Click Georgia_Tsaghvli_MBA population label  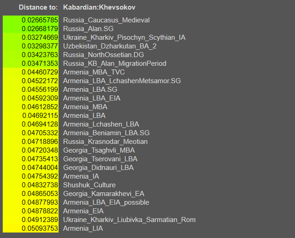click(x=99, y=150)
